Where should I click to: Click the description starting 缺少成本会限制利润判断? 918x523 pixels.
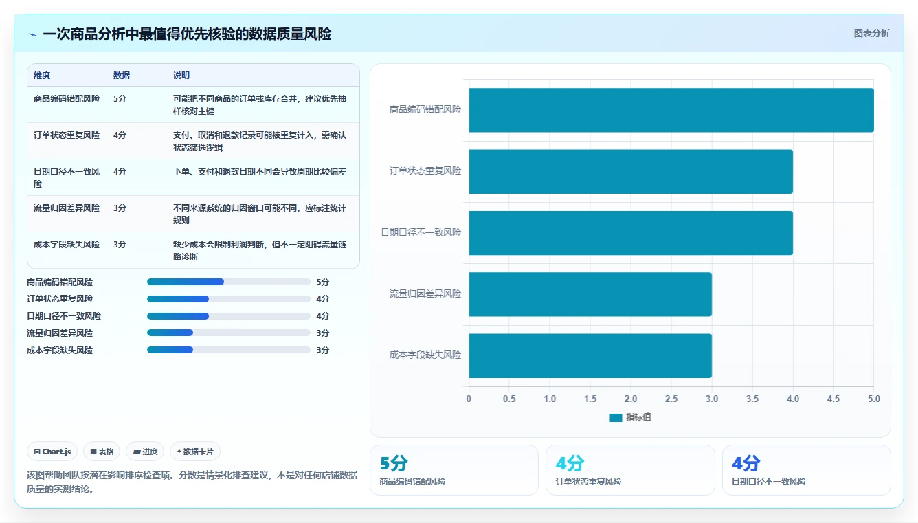pos(260,250)
